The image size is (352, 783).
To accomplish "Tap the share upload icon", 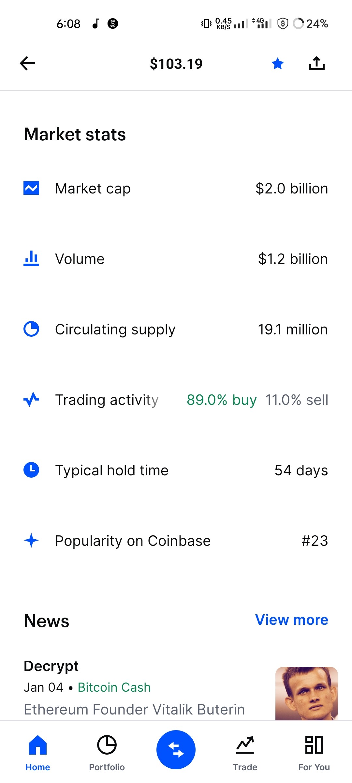I will click(x=317, y=63).
